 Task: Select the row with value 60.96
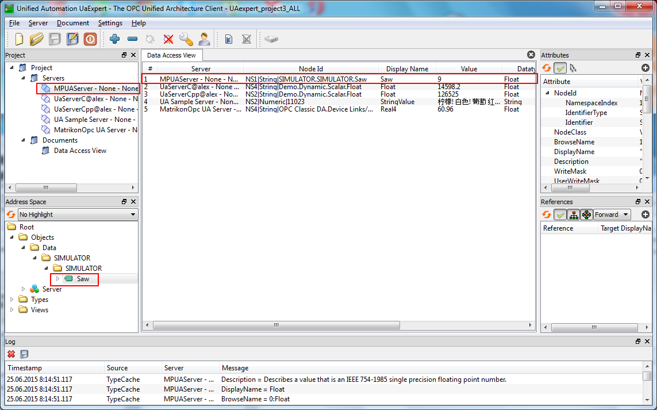tap(339, 109)
